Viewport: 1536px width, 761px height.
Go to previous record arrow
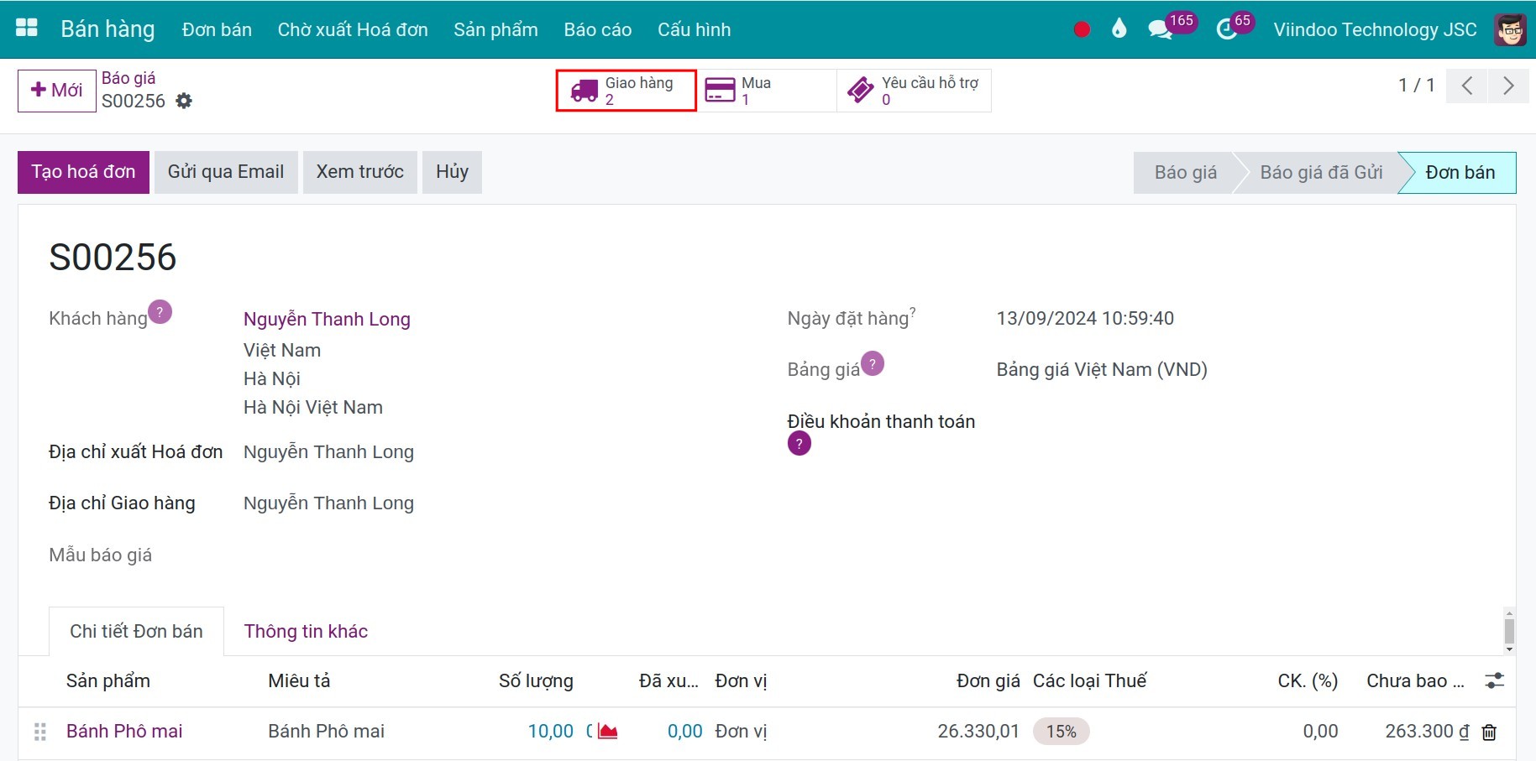click(x=1467, y=86)
